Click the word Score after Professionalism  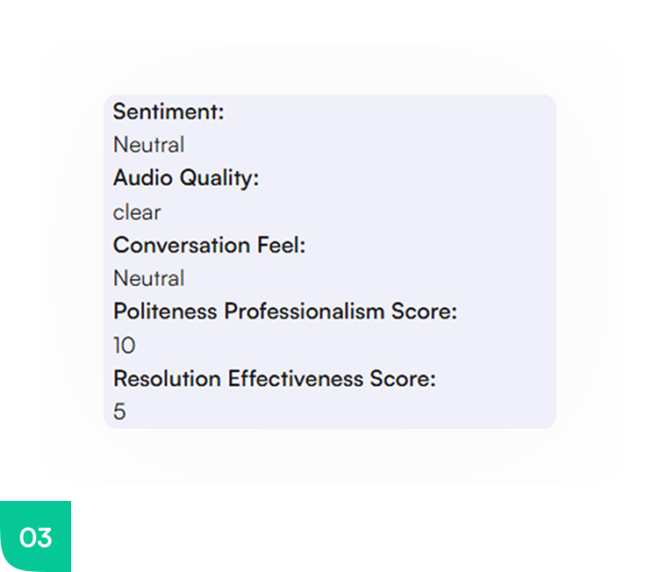pos(424,311)
